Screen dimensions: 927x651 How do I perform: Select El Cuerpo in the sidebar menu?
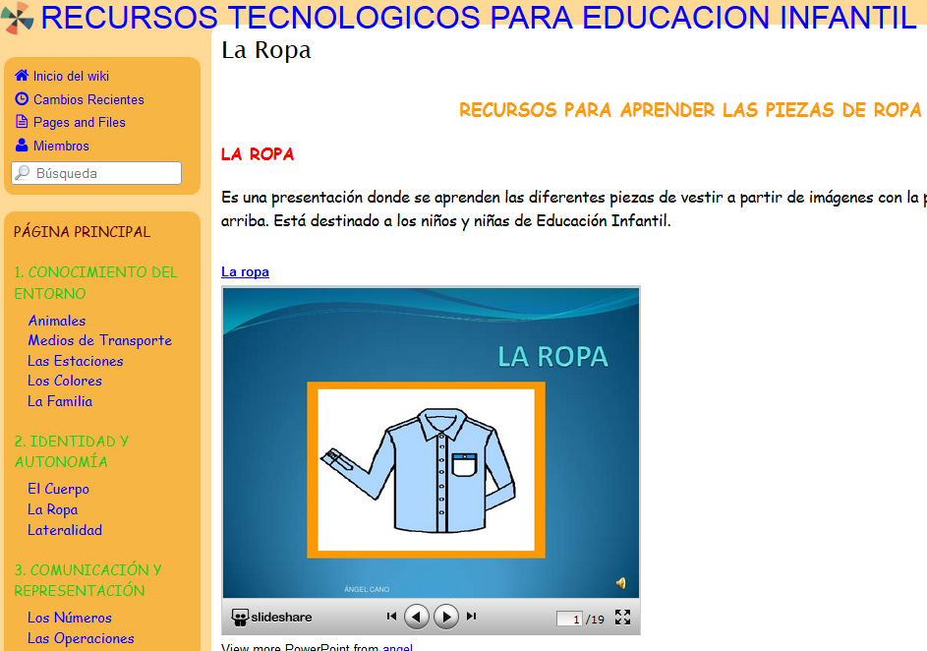58,489
